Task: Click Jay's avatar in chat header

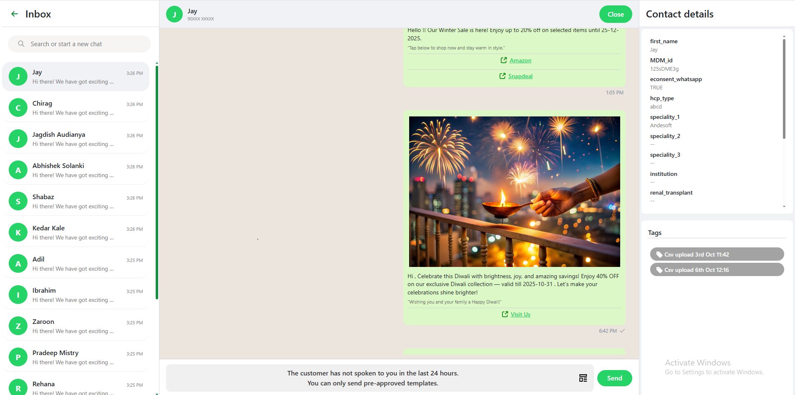Action: tap(174, 14)
